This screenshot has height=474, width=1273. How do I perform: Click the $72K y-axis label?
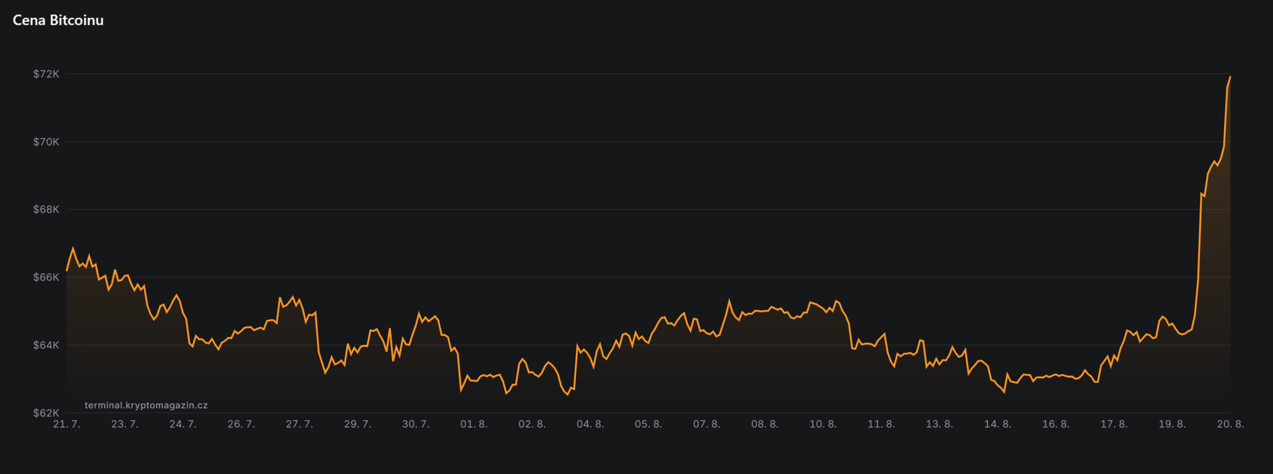pyautogui.click(x=46, y=74)
